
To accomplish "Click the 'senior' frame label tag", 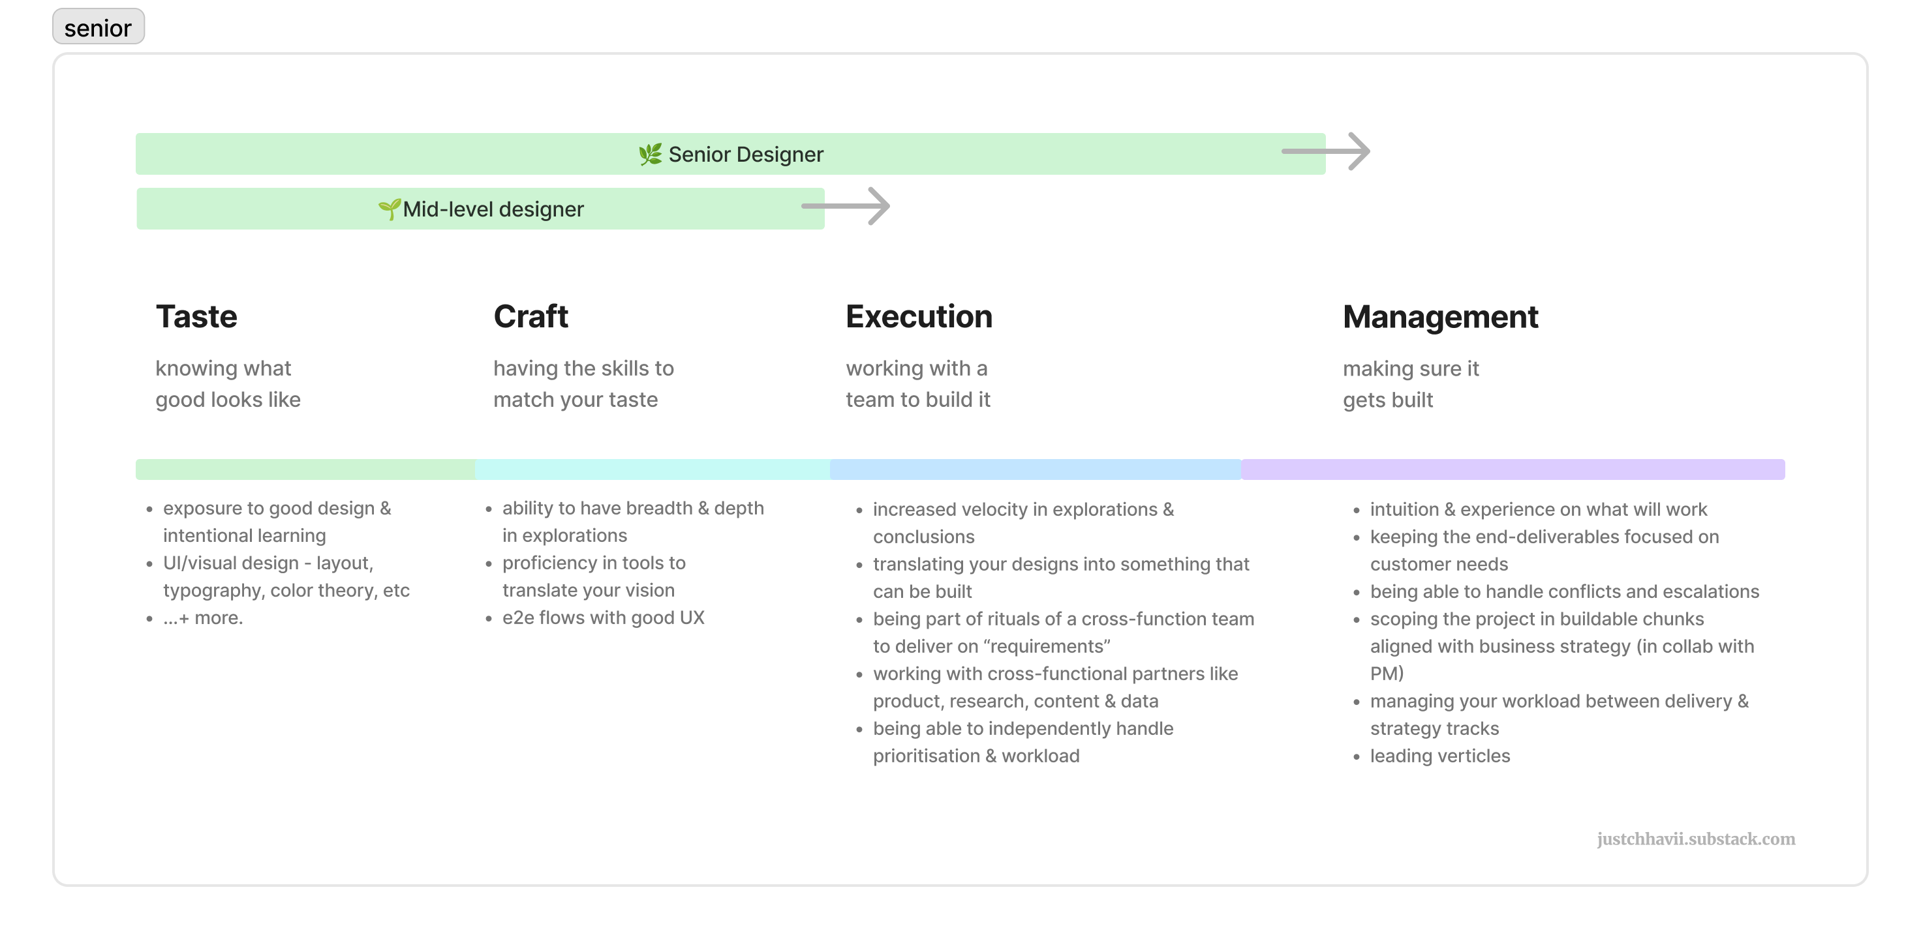I will [99, 27].
